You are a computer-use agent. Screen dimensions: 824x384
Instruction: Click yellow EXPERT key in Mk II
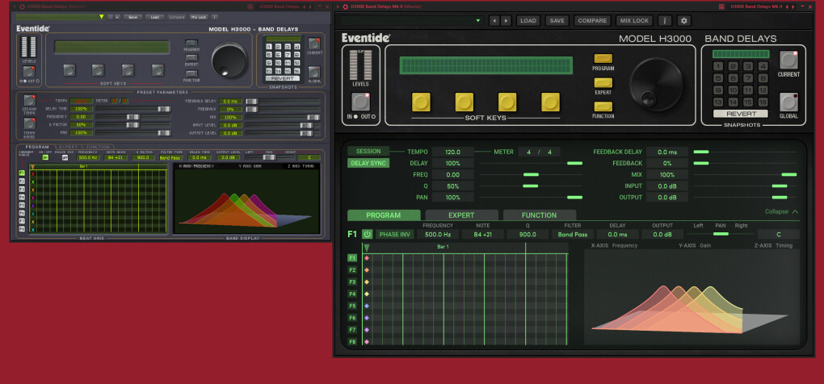coord(603,82)
